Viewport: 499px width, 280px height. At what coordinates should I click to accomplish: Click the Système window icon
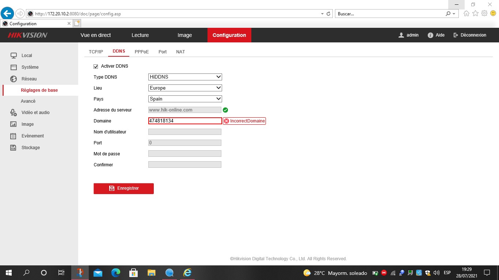click(x=14, y=67)
